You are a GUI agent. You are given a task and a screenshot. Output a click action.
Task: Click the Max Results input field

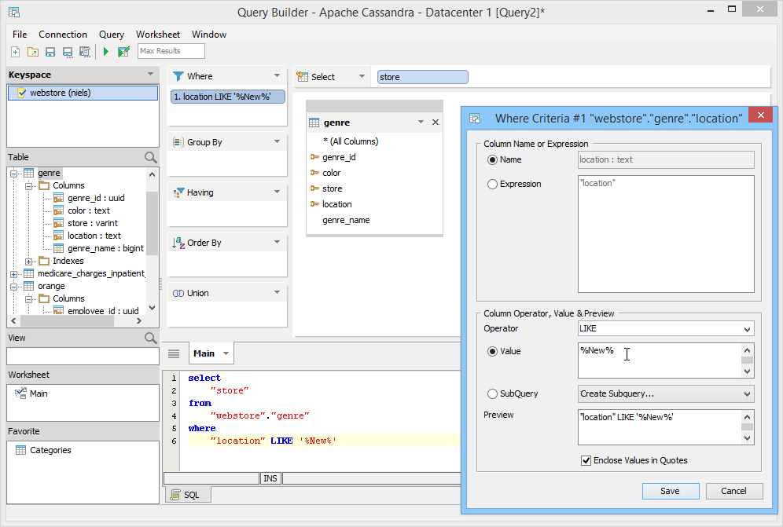171,51
